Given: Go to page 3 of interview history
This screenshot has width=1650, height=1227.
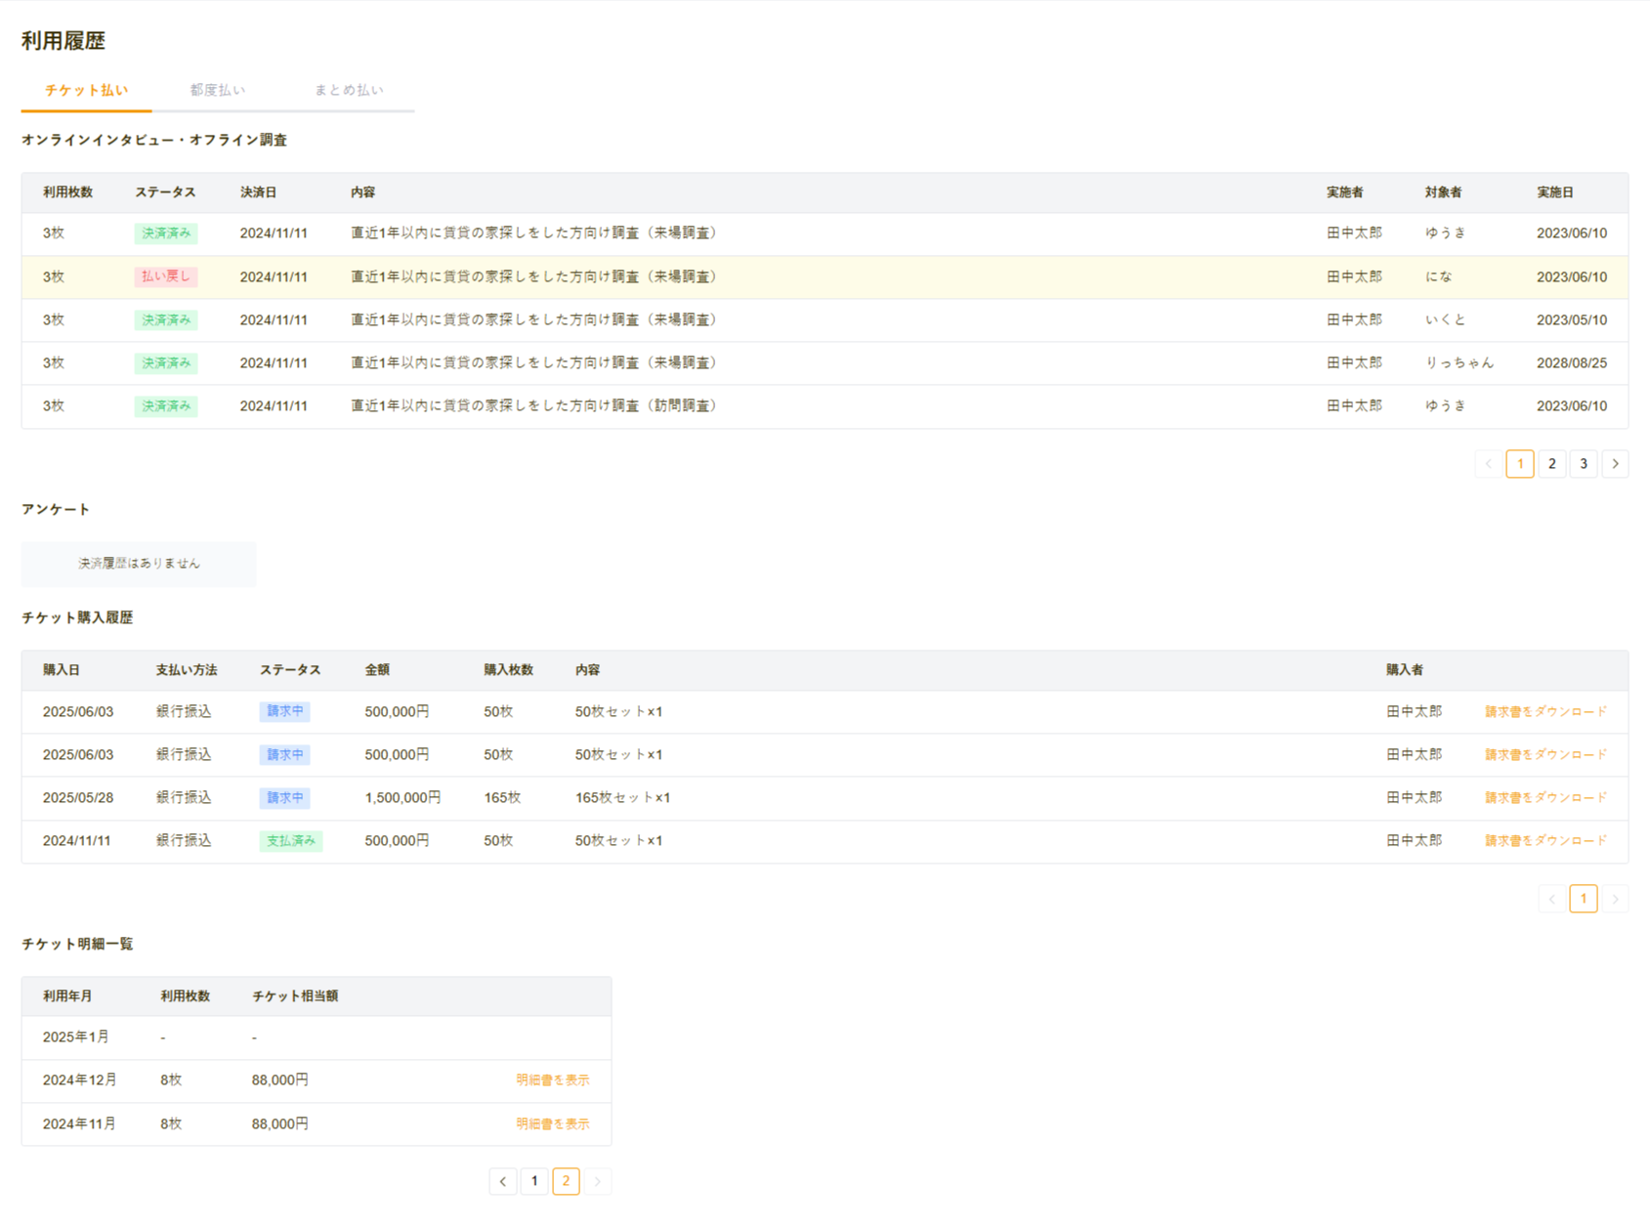Looking at the screenshot, I should (1584, 464).
